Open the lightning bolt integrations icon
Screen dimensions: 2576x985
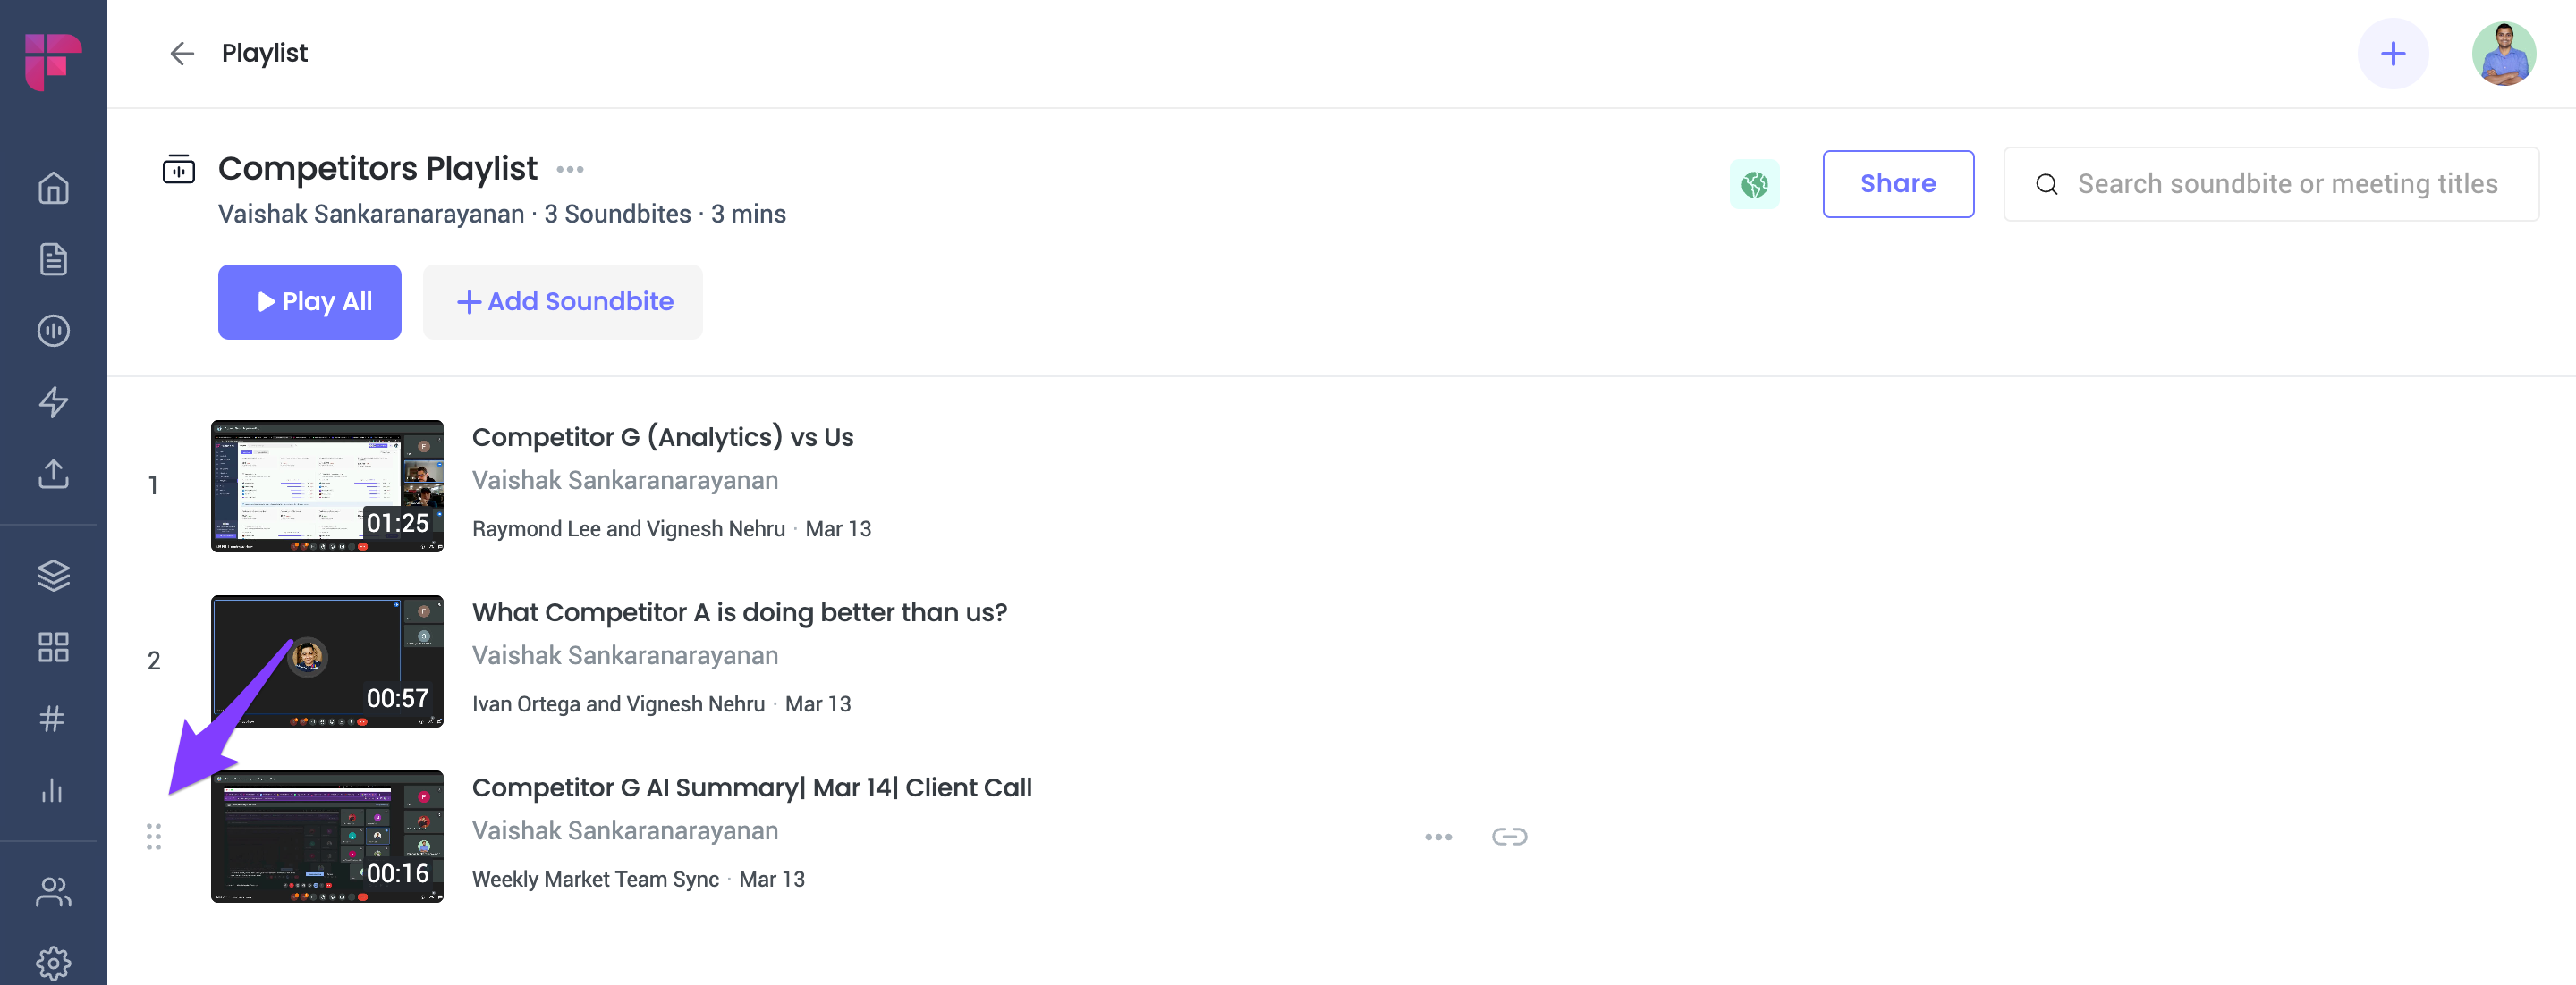(x=53, y=401)
